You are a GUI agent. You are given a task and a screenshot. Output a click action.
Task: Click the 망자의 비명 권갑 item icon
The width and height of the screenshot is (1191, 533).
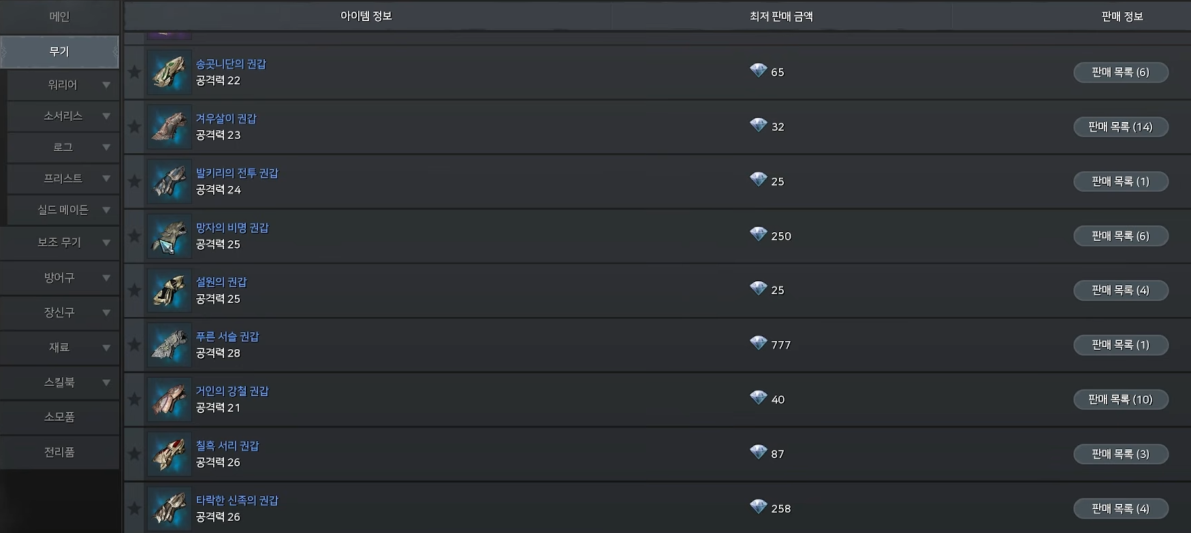(x=170, y=236)
